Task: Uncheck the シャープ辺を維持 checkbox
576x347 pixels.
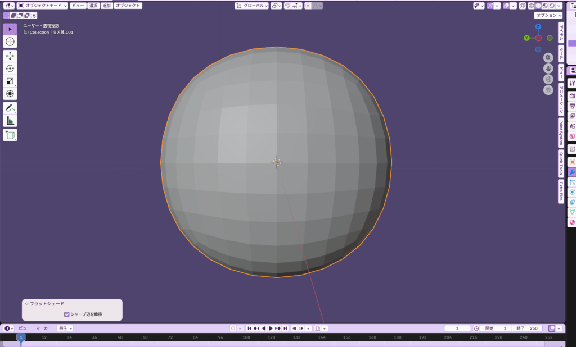Action: click(67, 314)
